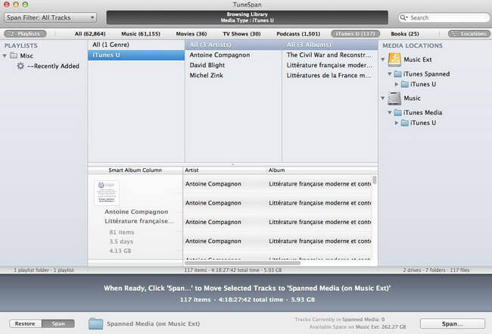Select the iTunes U genre row
Image resolution: width=492 pixels, height=334 pixels.
(136, 55)
